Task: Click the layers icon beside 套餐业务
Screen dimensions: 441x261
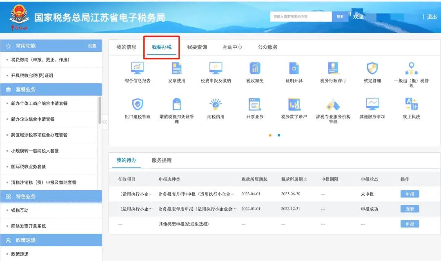Action: pos(8,90)
